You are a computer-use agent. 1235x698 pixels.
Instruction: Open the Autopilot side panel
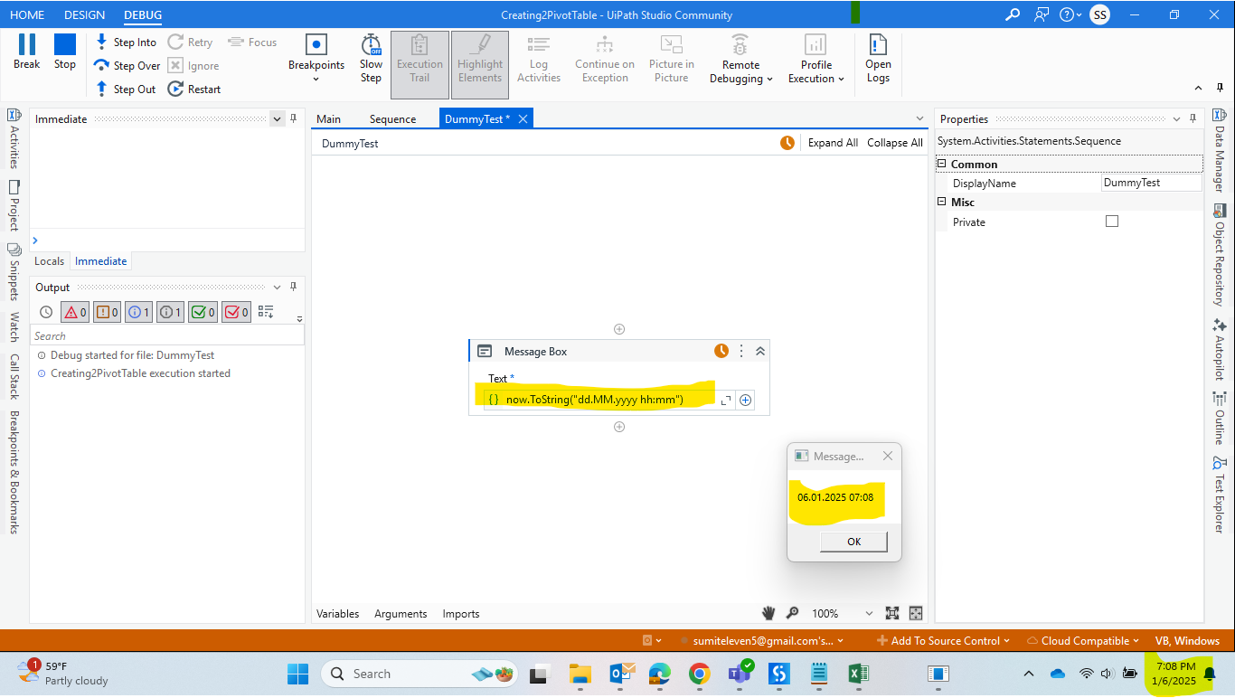1219,349
